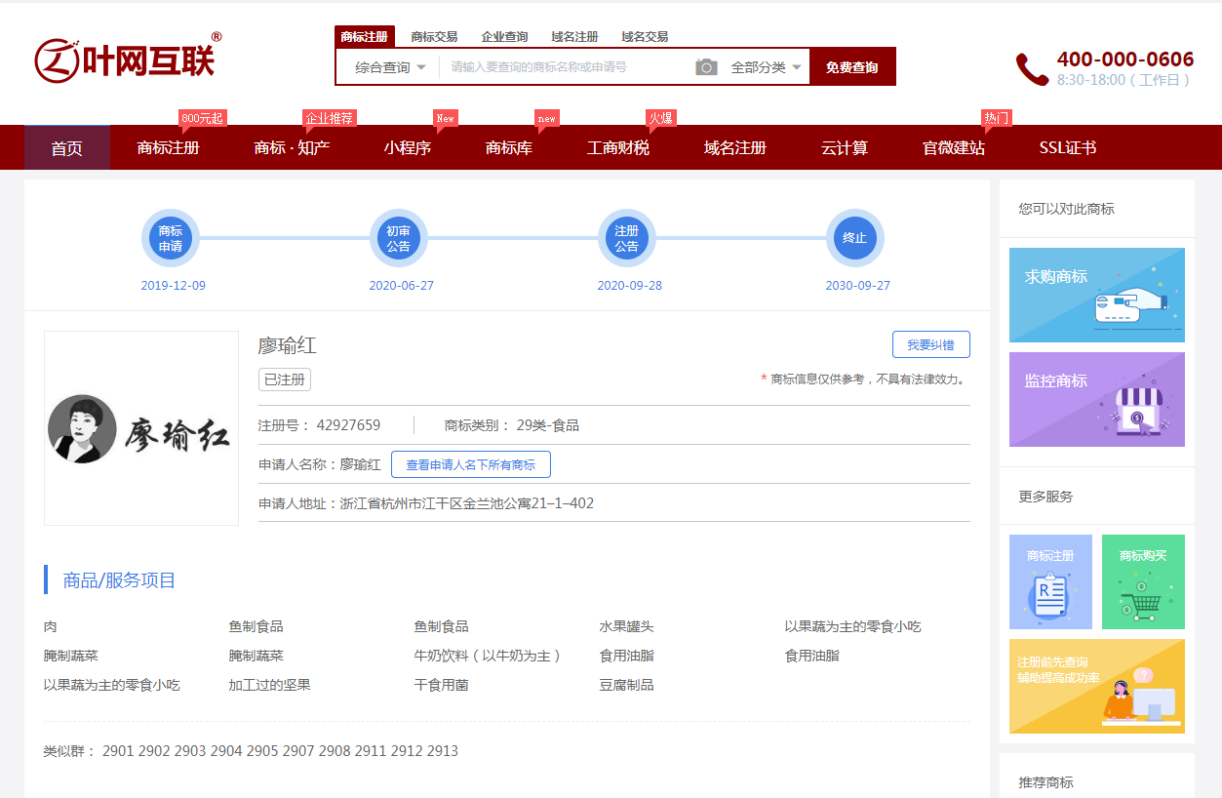Screen dimensions: 1222x798
Task: Open the 求购商标 banner
Action: click(1096, 295)
